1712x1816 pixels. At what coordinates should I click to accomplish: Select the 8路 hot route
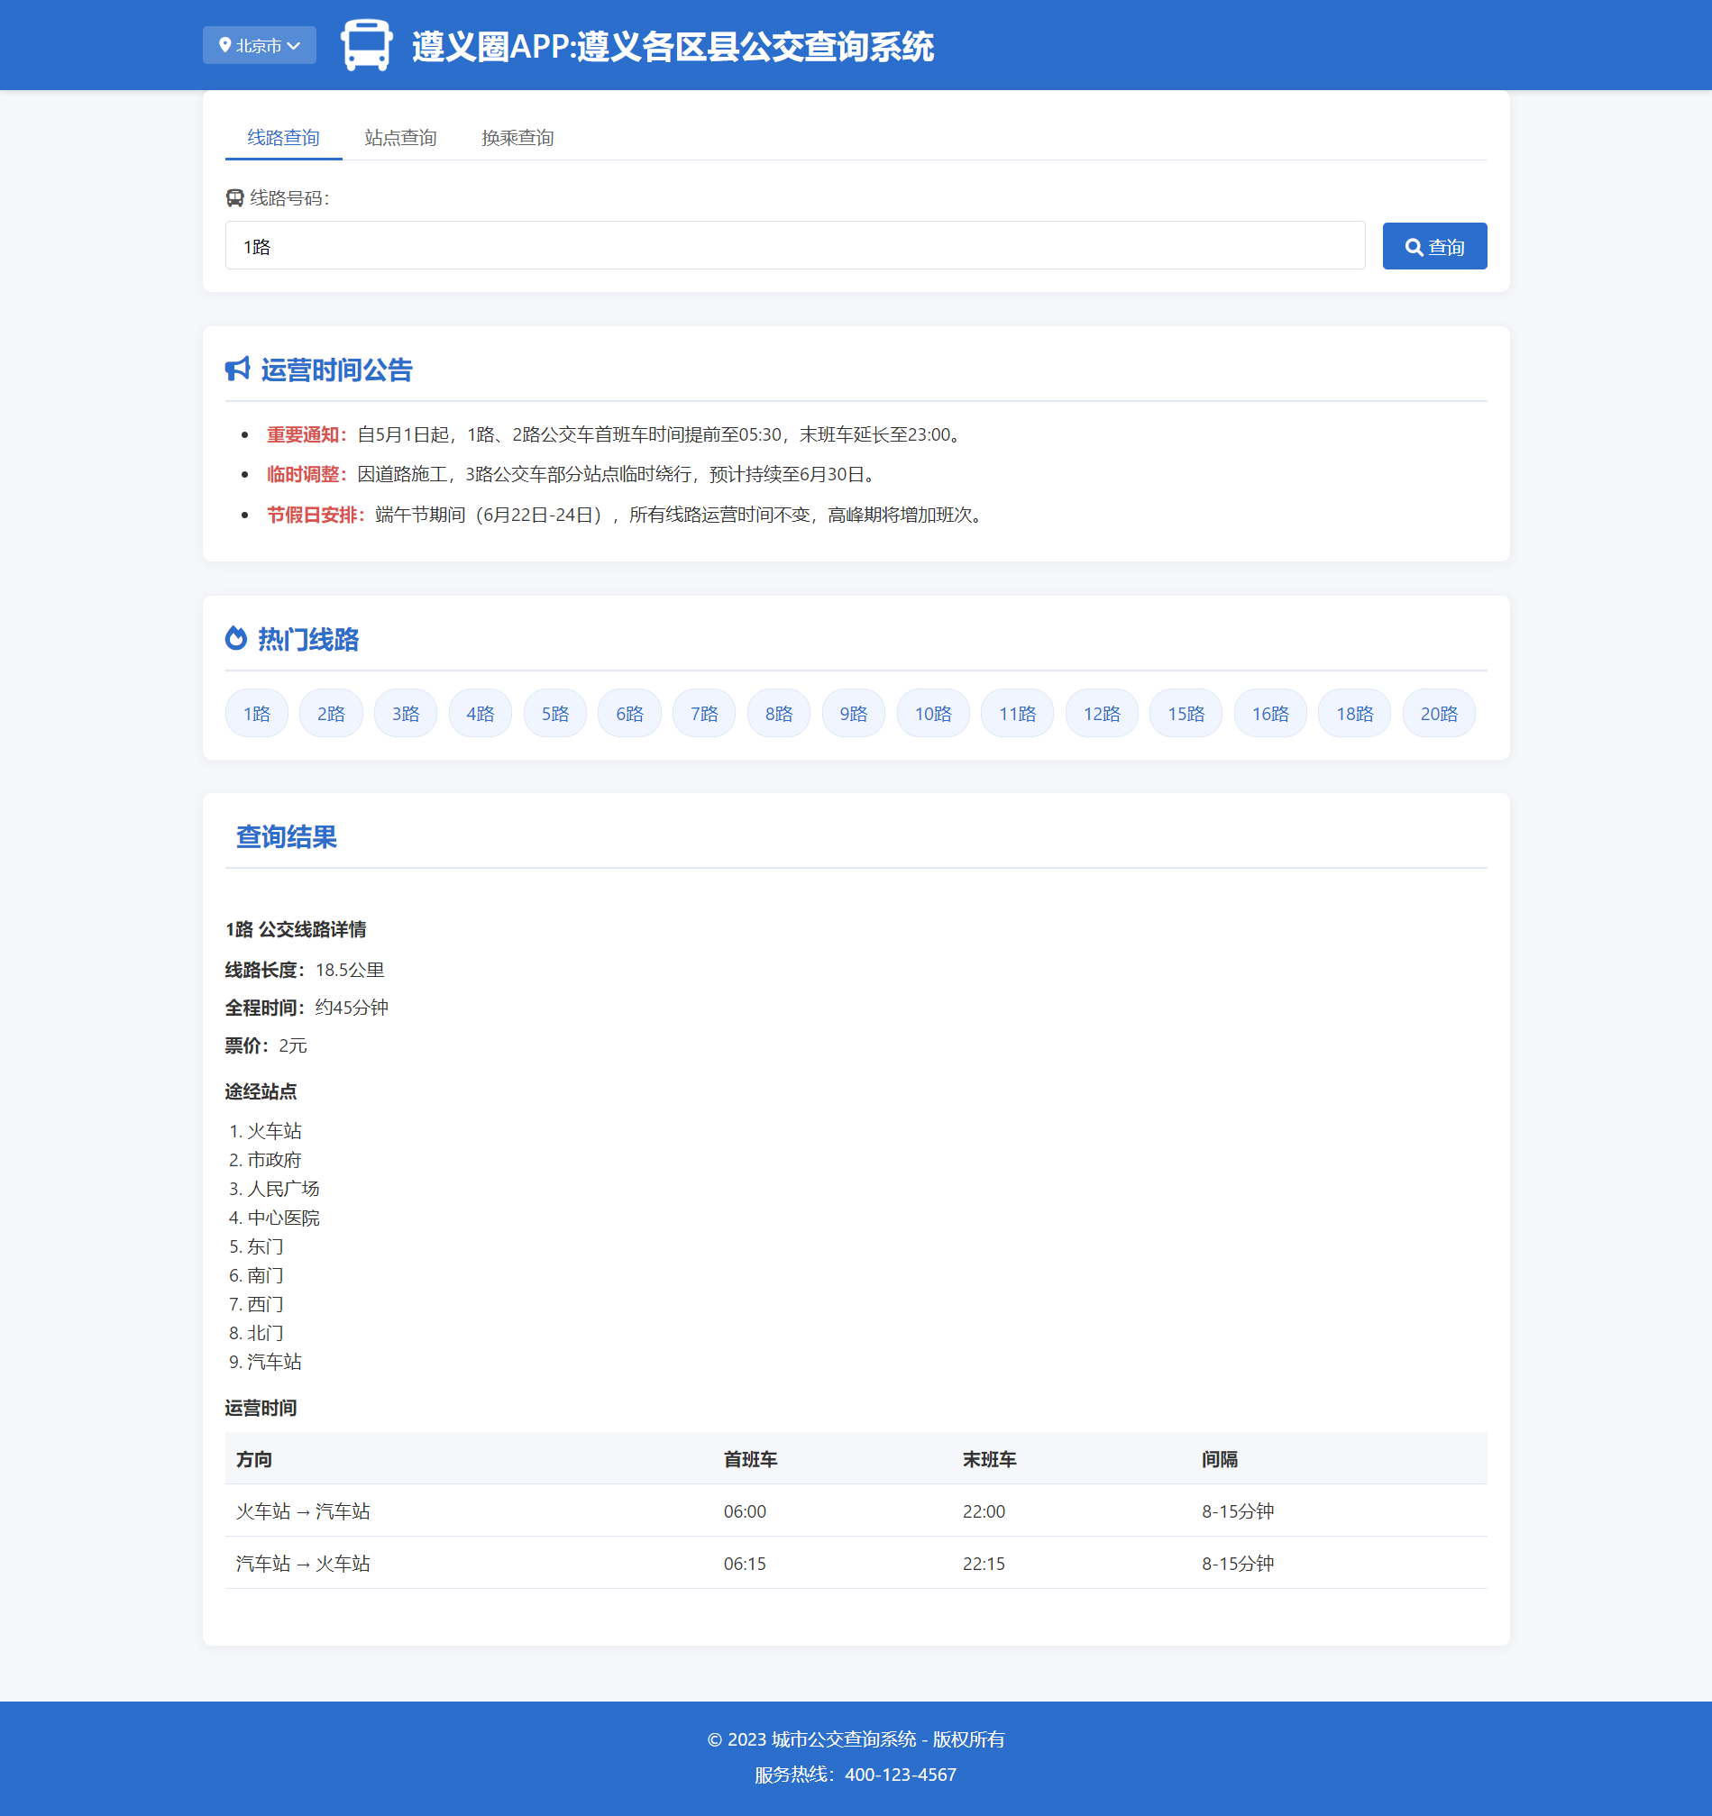click(778, 714)
